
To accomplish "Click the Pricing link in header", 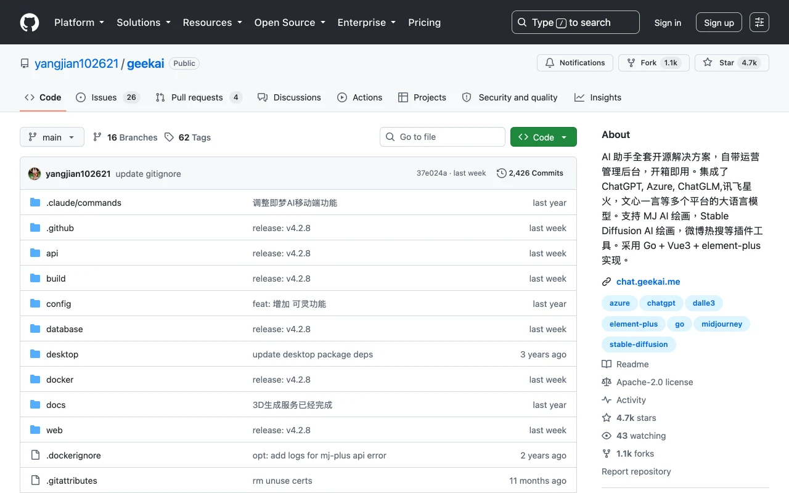I will pos(425,22).
